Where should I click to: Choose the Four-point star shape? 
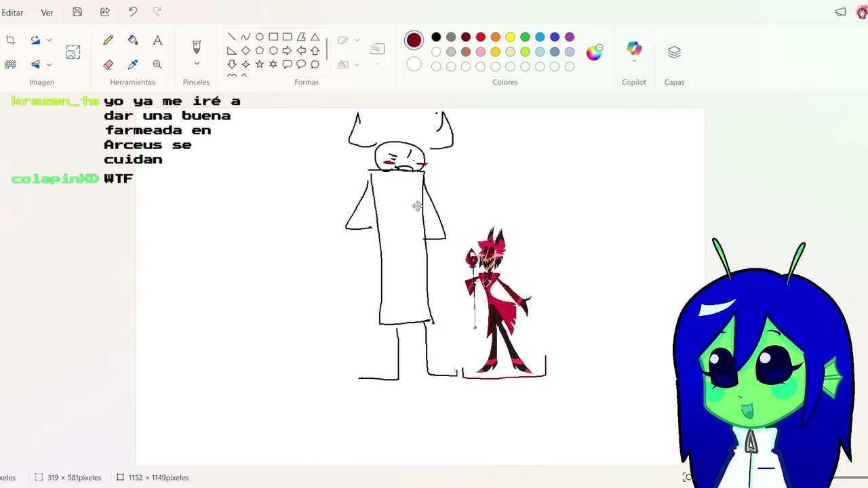click(x=245, y=64)
